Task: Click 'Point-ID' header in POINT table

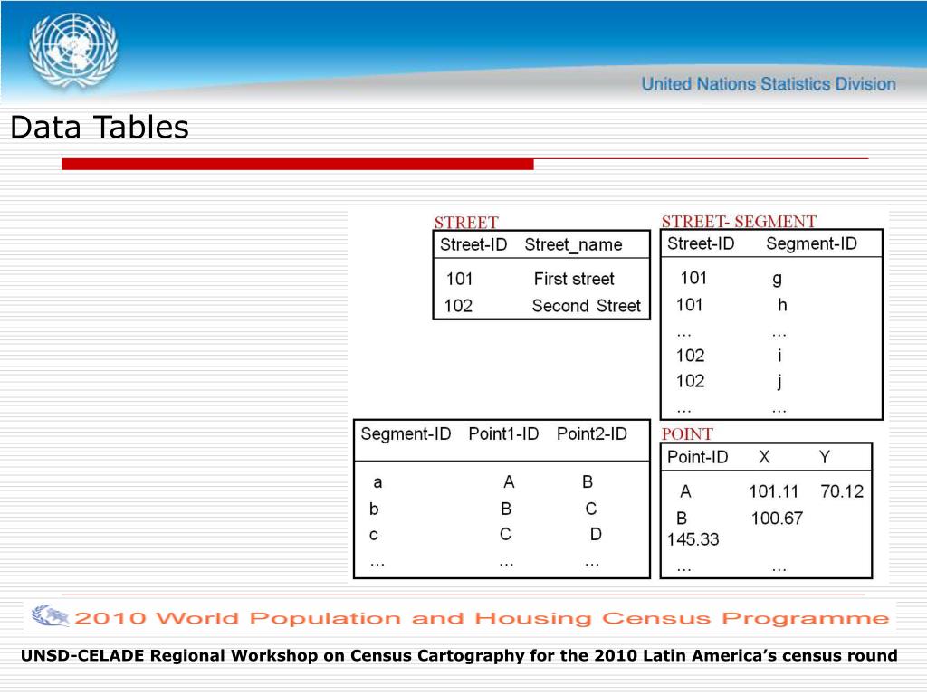Action: pos(697,457)
